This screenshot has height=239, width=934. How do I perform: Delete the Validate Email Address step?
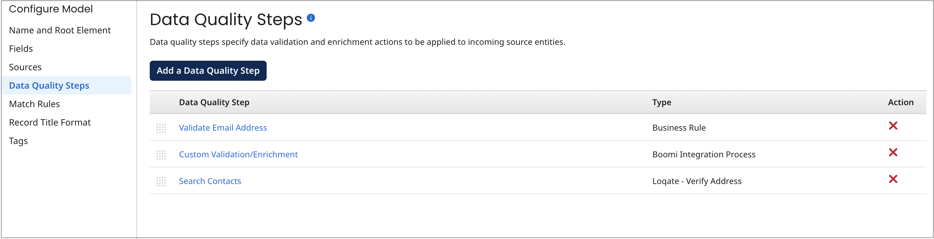point(894,126)
